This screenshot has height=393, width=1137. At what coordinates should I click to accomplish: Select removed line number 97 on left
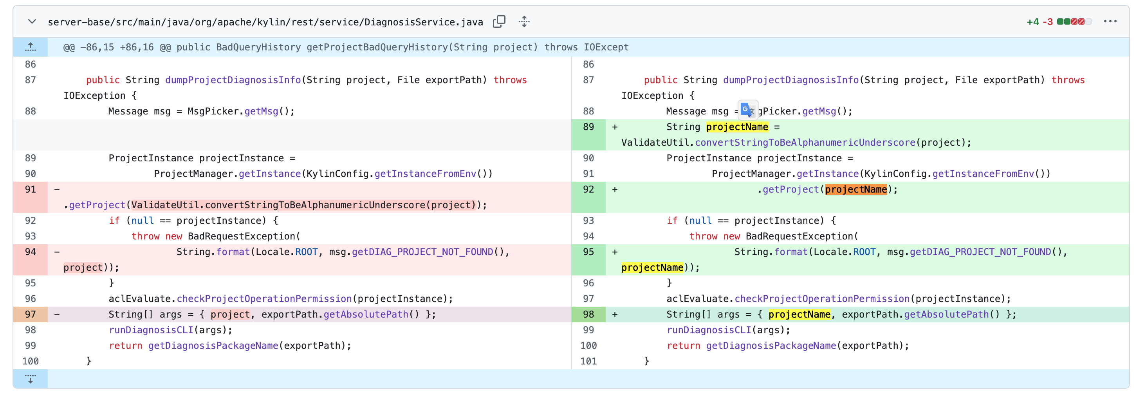point(31,314)
